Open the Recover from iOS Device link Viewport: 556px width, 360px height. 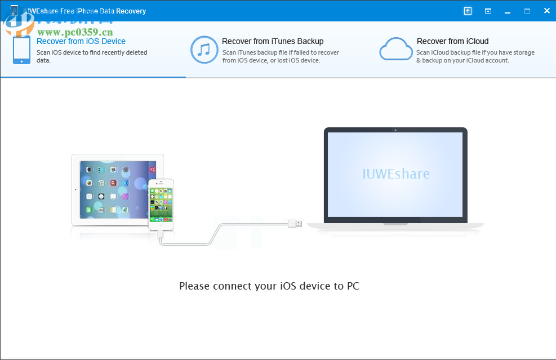(x=81, y=41)
